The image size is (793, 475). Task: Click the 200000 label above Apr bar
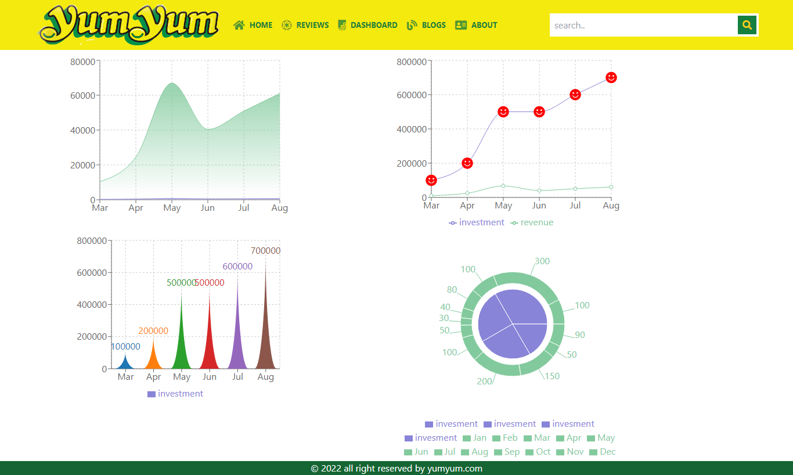[x=153, y=331]
